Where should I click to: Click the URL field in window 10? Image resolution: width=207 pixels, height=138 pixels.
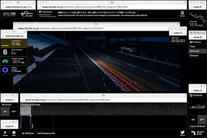tap(18, 7)
